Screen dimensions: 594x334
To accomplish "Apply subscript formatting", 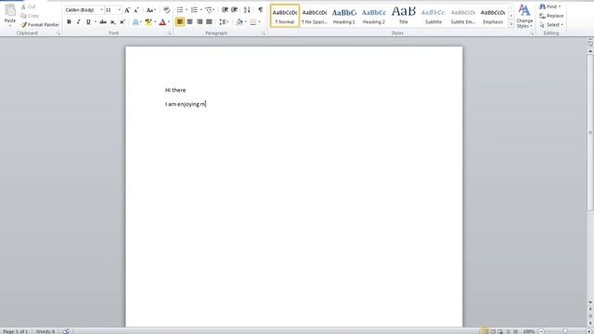I will pos(112,22).
